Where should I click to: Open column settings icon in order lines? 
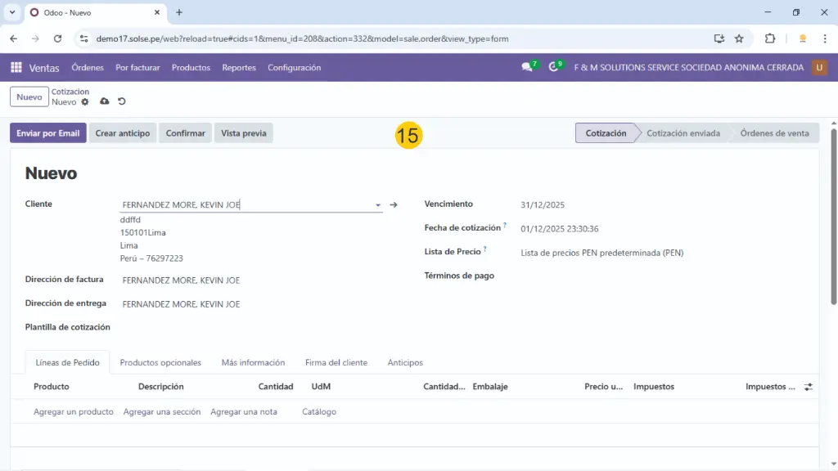pos(809,387)
